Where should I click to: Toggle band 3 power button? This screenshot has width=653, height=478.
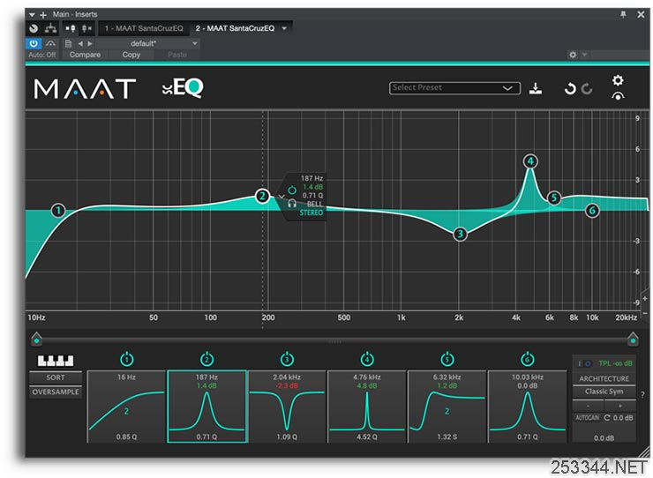pos(287,359)
